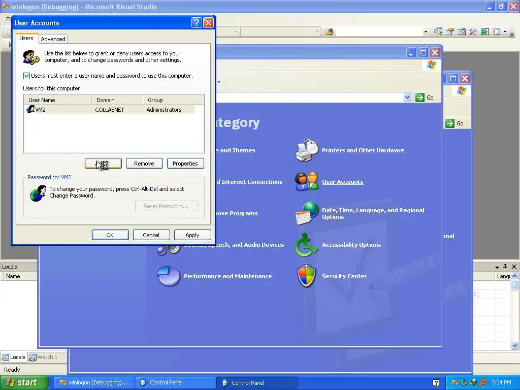Open Visual Studio toolbar options overflow arrow
This screenshot has width=520, height=390.
(512, 34)
